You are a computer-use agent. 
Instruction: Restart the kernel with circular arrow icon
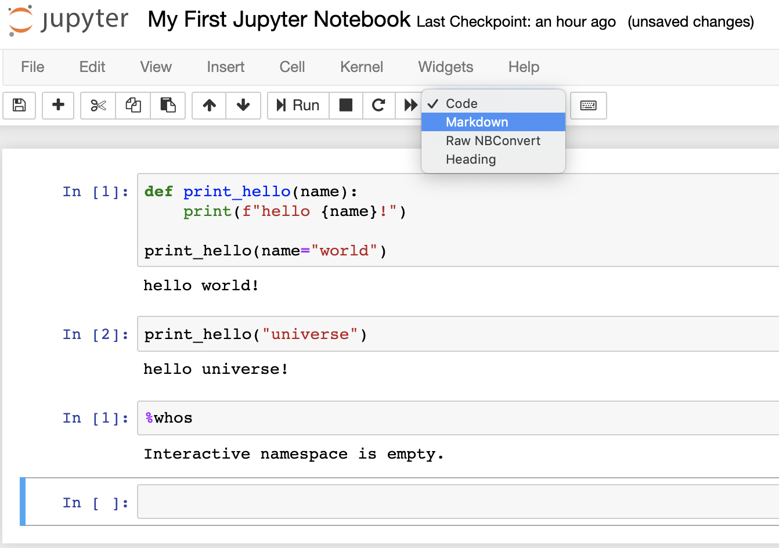coord(378,105)
